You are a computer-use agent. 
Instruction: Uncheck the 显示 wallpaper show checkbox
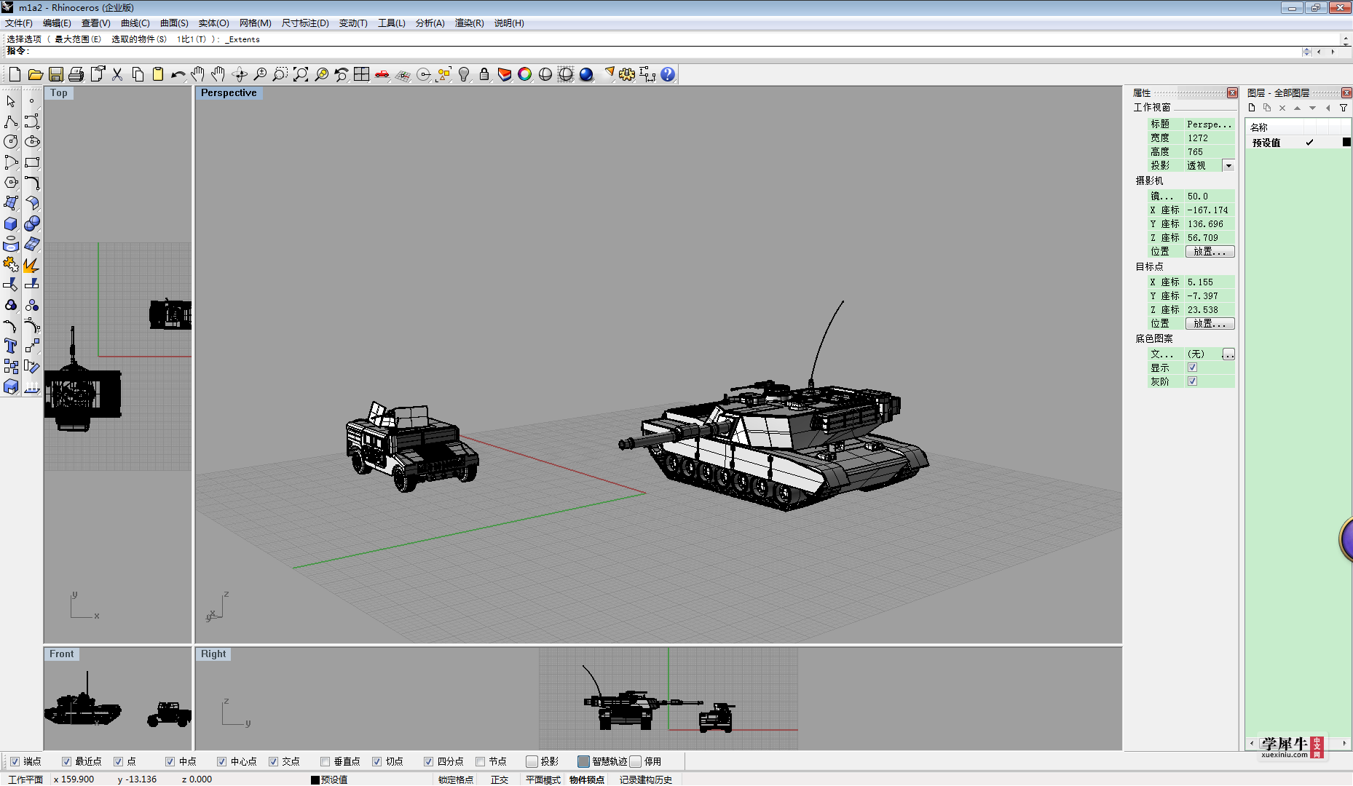[x=1192, y=368]
